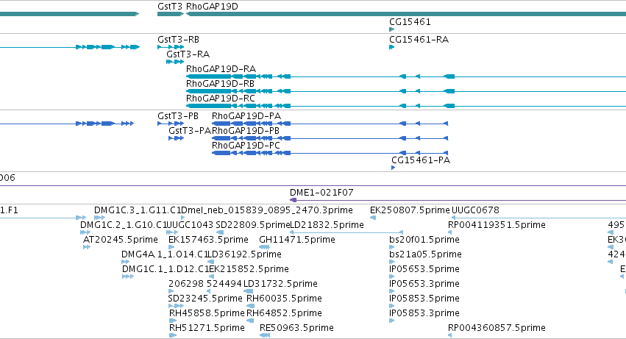Select Dmel_neb_015839_0895_2470.3prime label
This screenshot has height=339, width=626.
click(267, 210)
